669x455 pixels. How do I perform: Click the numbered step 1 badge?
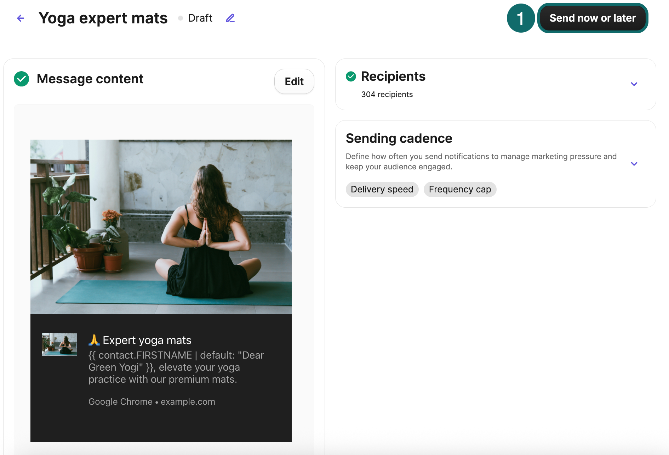(520, 18)
